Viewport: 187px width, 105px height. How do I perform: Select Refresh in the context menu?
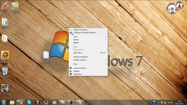(88, 43)
